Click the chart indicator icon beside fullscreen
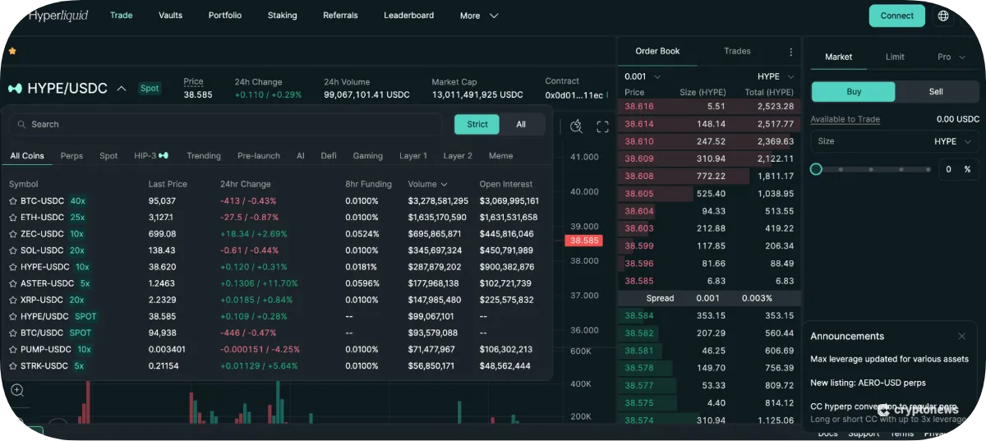The image size is (986, 441). pyautogui.click(x=577, y=126)
